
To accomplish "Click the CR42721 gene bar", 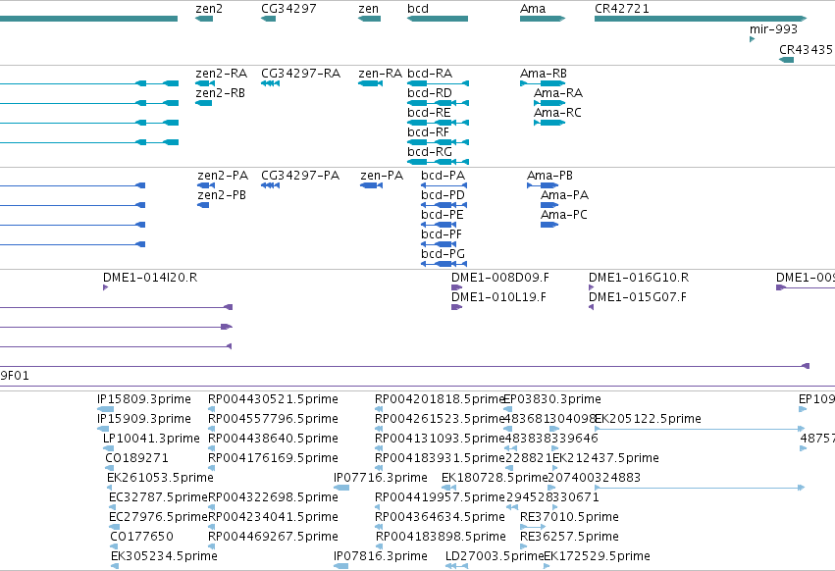I will pos(701,19).
